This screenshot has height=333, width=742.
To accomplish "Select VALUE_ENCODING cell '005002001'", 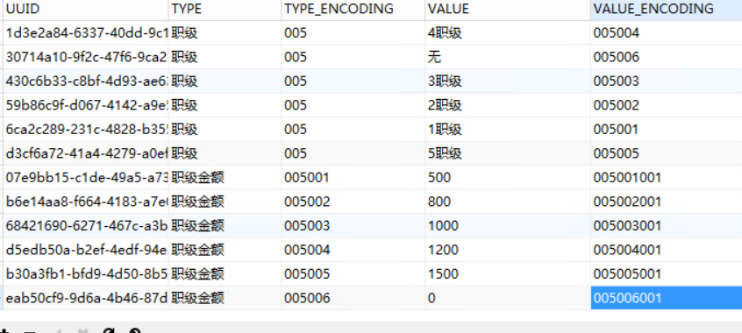I will tap(667, 202).
